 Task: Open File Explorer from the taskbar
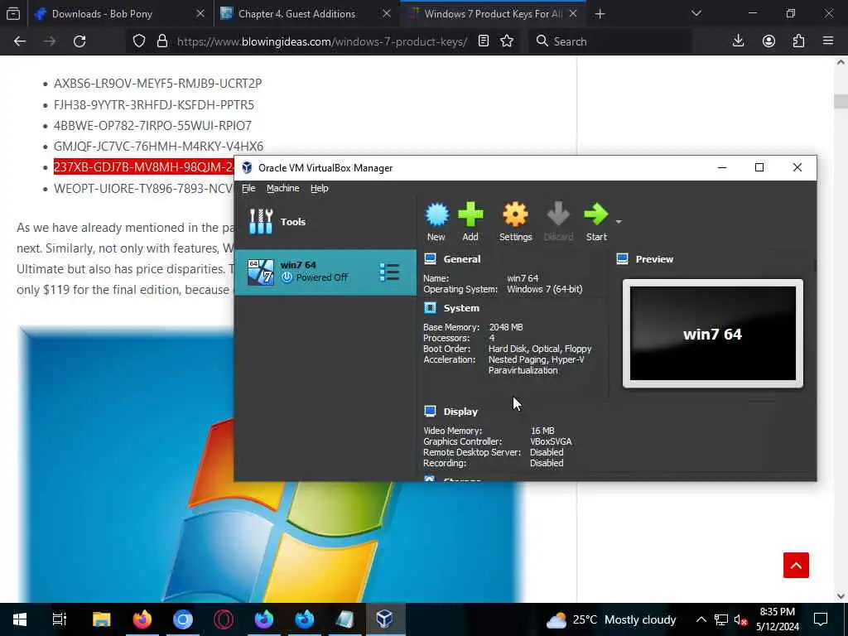click(101, 619)
